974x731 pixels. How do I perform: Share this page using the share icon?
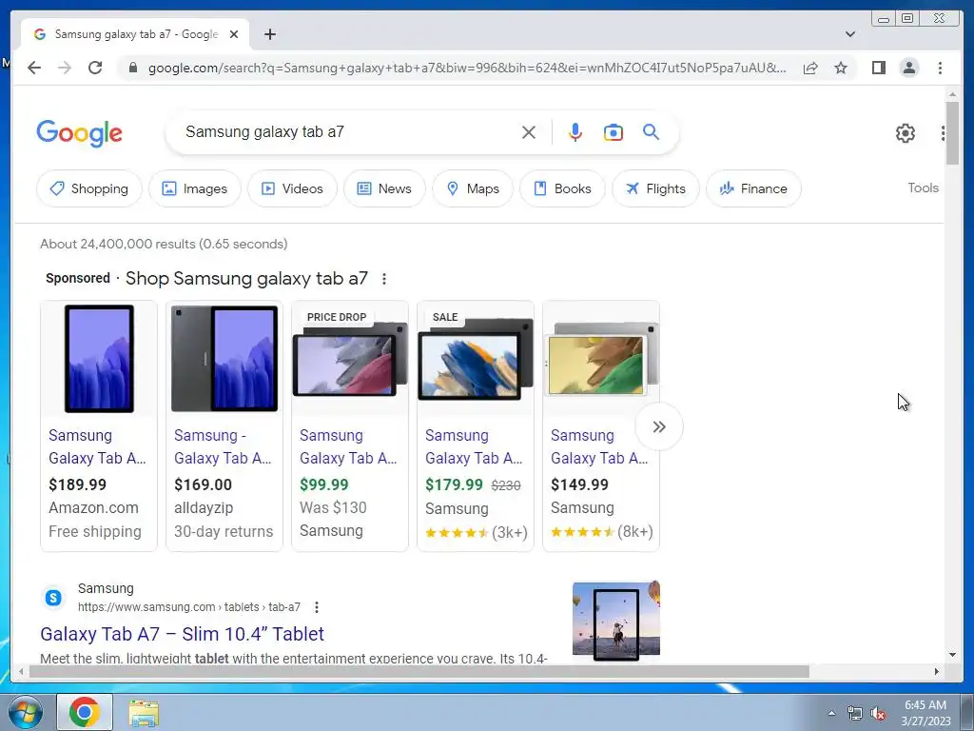coord(810,68)
